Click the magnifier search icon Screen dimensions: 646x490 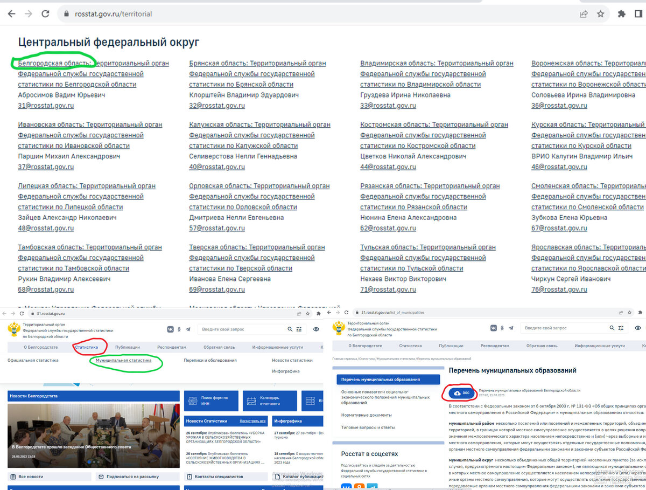click(x=290, y=329)
